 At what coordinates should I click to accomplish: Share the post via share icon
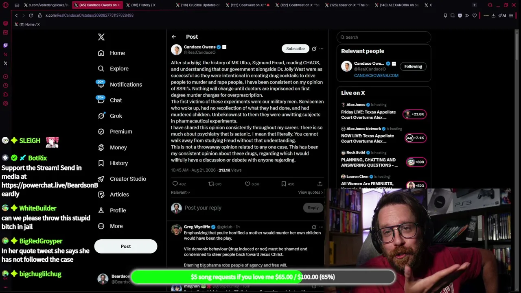pyautogui.click(x=320, y=184)
